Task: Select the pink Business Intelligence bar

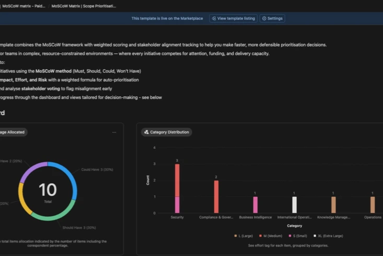Action: (x=255, y=205)
